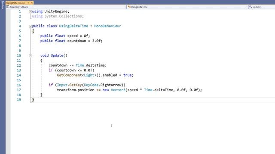Click the Assembly-CSharp project icon

(x=8, y=7)
